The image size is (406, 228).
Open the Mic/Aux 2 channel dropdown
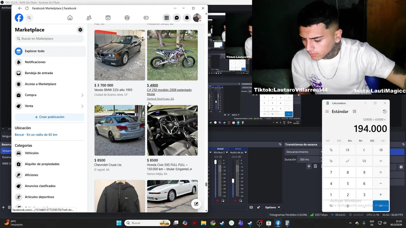(227, 152)
